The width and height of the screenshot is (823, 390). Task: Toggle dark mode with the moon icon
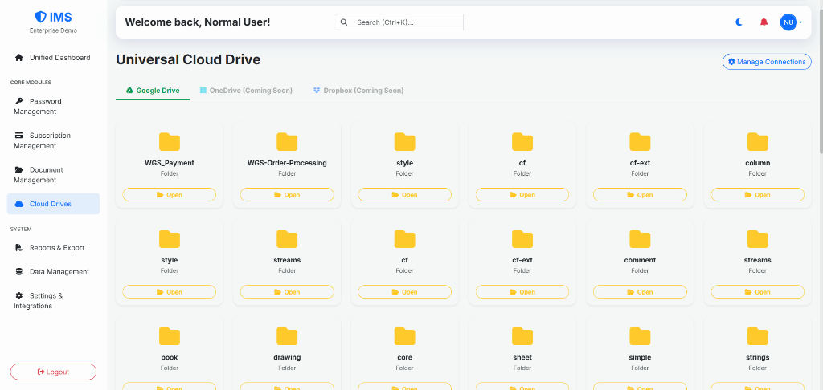[739, 22]
